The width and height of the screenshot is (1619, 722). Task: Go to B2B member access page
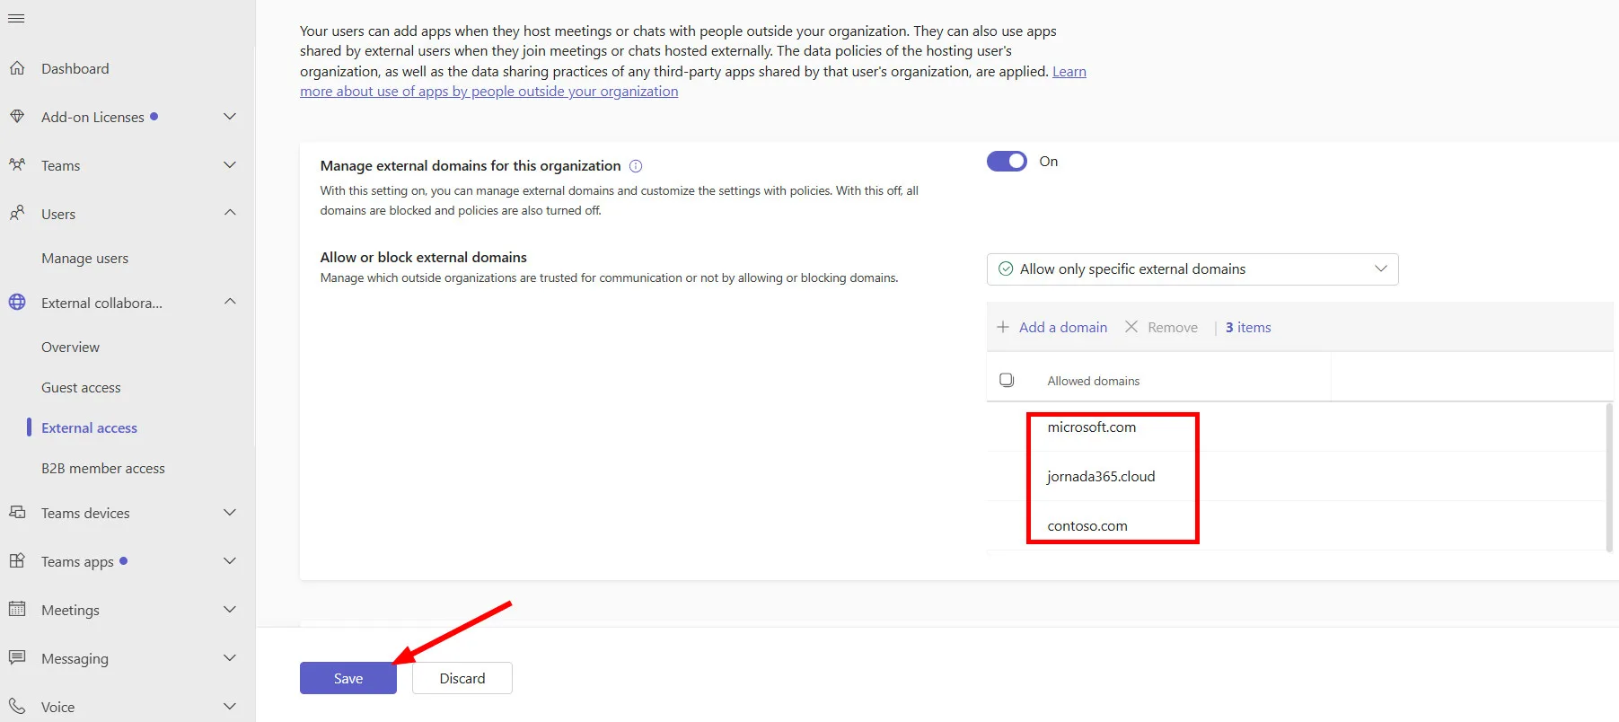[x=103, y=469]
